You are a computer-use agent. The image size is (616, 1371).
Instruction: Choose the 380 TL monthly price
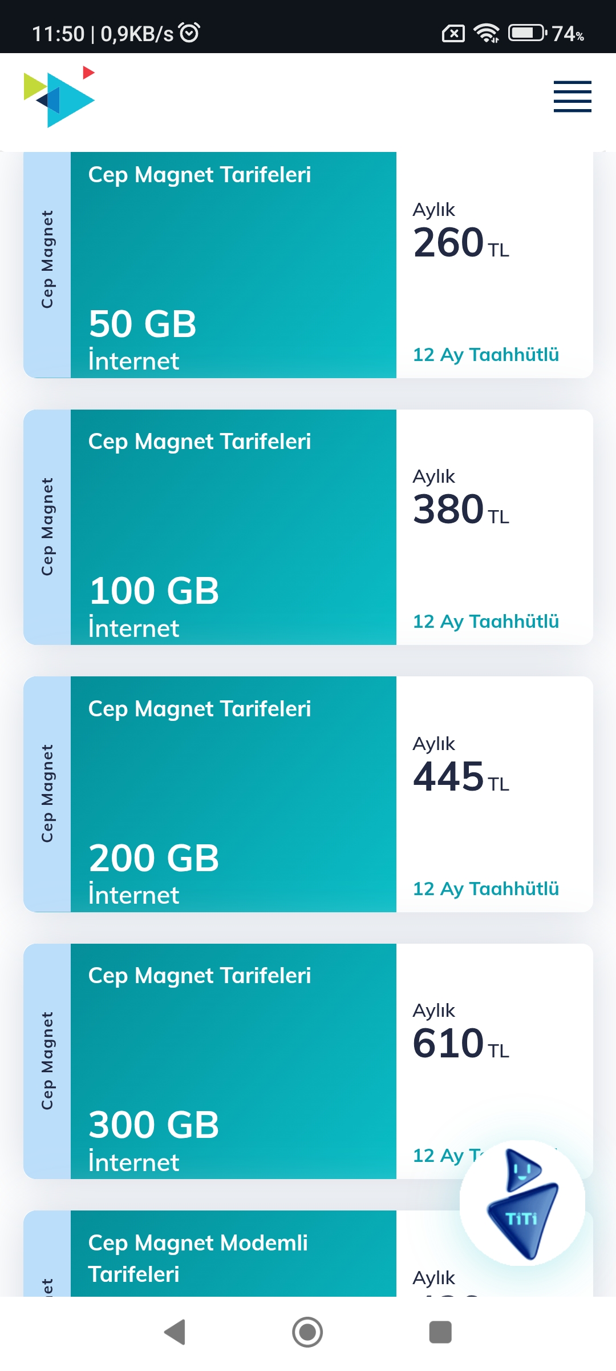(x=461, y=508)
